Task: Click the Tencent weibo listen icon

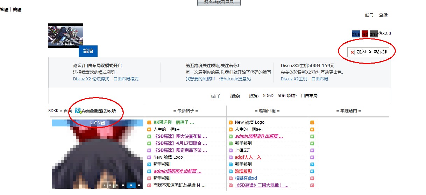Action: point(78,111)
